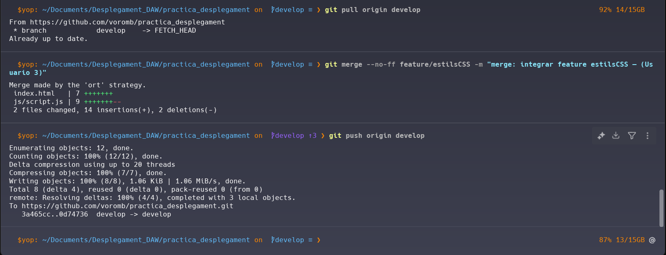Click index.html in the merge output
The height and width of the screenshot is (255, 666).
(34, 94)
